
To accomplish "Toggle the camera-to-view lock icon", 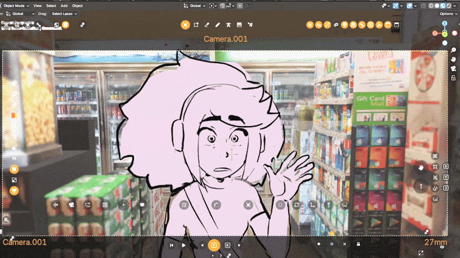I will (x=453, y=78).
